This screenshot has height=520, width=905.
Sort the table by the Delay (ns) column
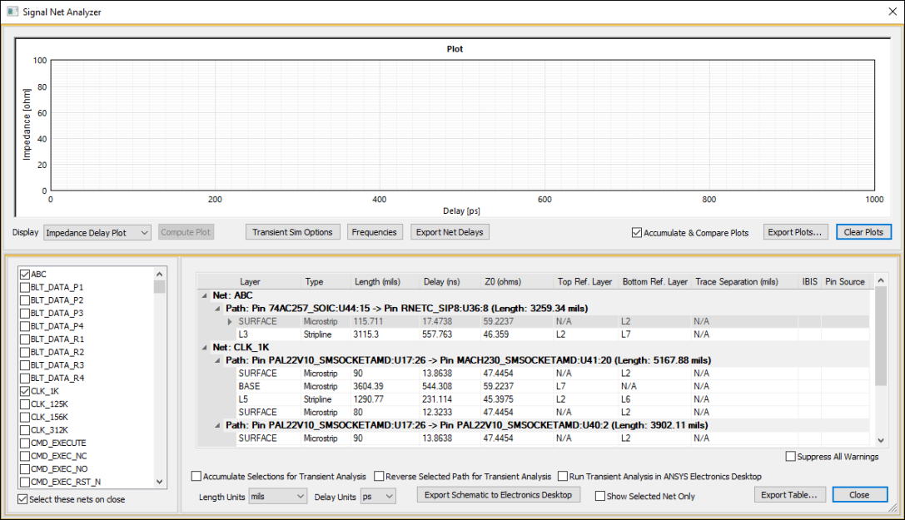(x=440, y=280)
